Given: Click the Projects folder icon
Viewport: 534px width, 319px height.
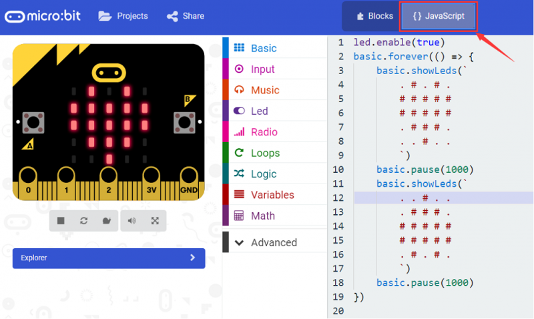Looking at the screenshot, I should click(x=105, y=16).
